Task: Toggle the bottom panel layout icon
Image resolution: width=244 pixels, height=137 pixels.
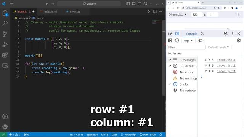Action: tap(134, 4)
